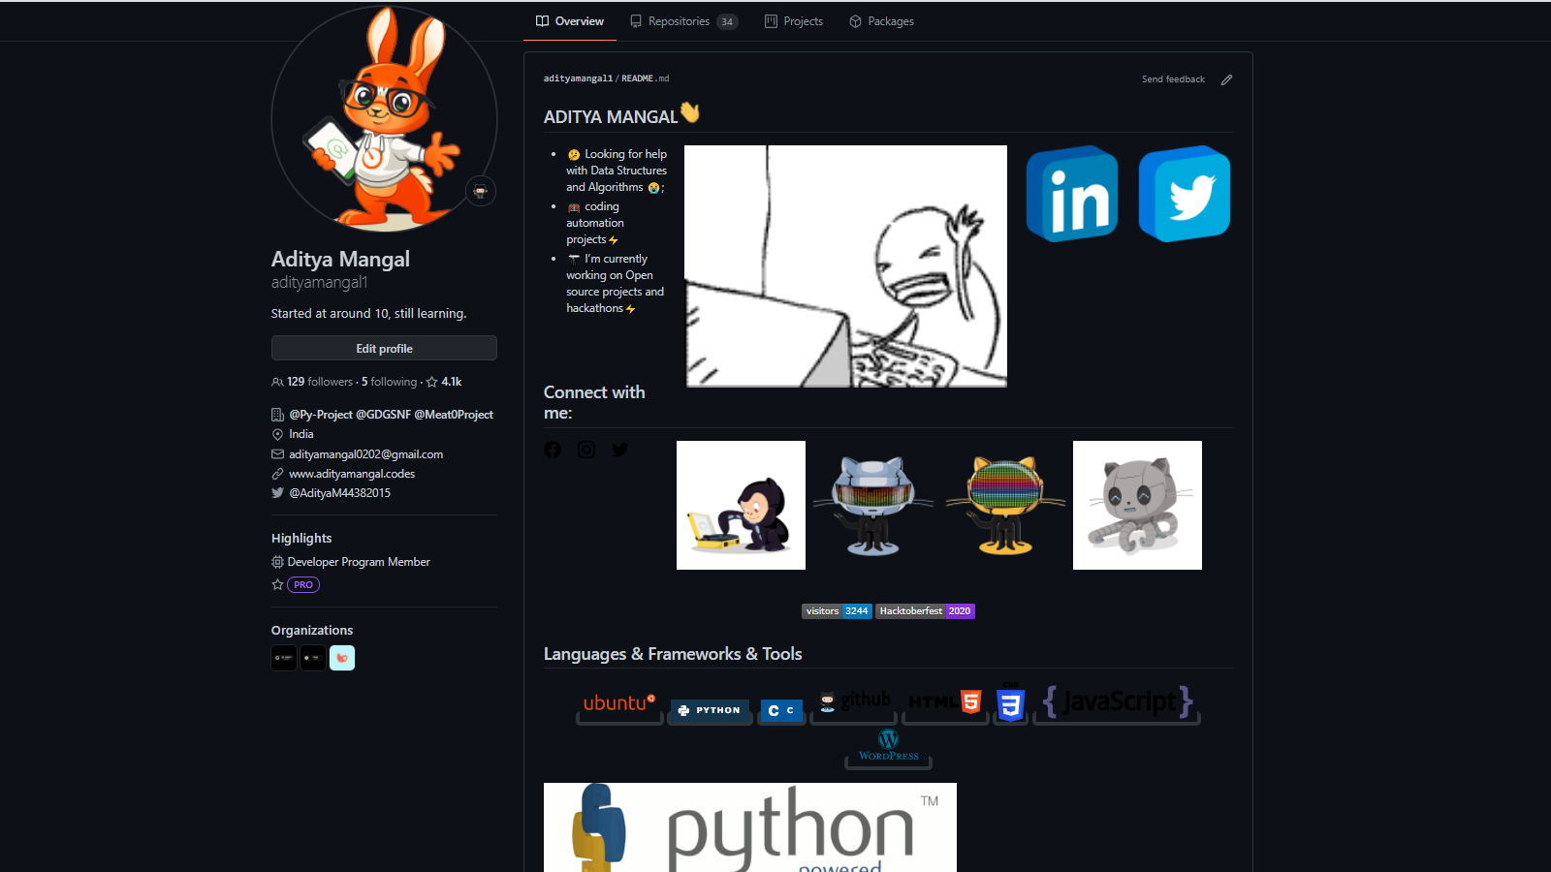
Task: Click the ubuntu logo badge
Action: 619,704
